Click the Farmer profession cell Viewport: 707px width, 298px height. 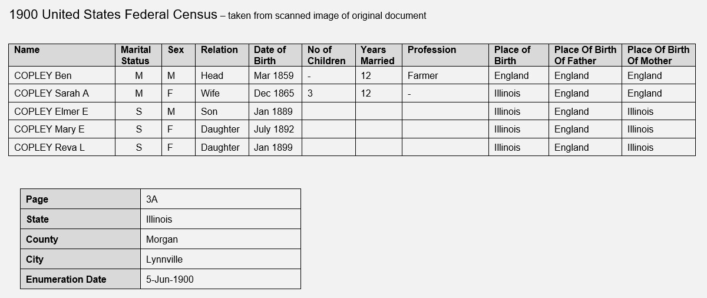[445, 75]
